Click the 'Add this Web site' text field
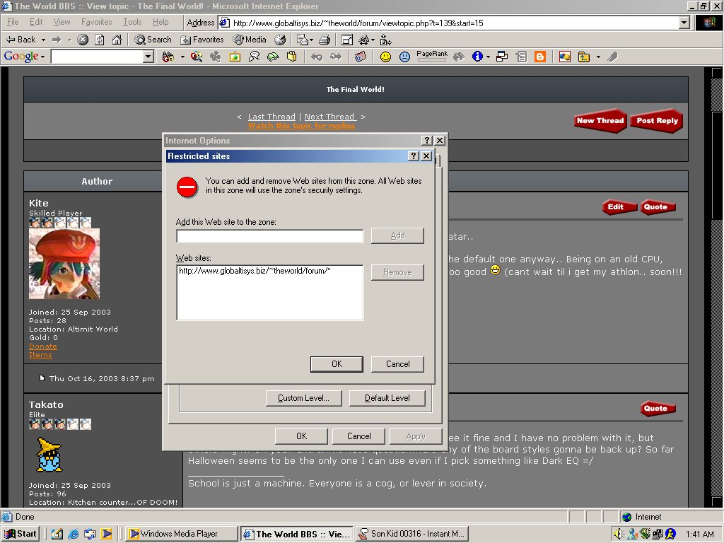This screenshot has height=543, width=724. coord(270,236)
